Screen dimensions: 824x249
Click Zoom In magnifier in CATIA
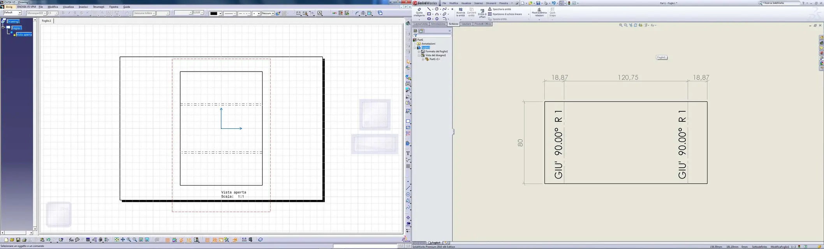pos(129,240)
